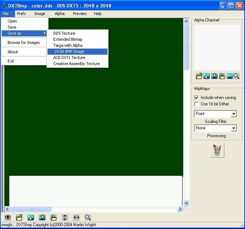Click the paint brushes cup button
Screen dimensions: 245x229
coord(217,150)
